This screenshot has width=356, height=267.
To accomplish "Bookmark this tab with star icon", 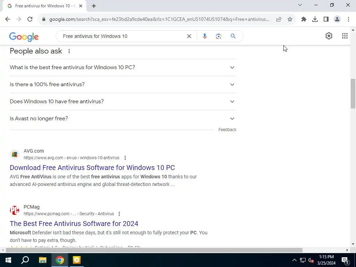I will [290, 19].
